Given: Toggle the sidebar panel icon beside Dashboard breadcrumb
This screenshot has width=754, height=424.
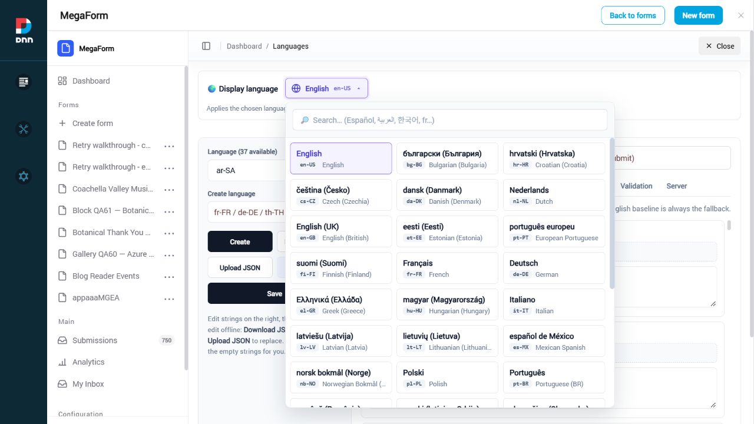Looking at the screenshot, I should 206,46.
